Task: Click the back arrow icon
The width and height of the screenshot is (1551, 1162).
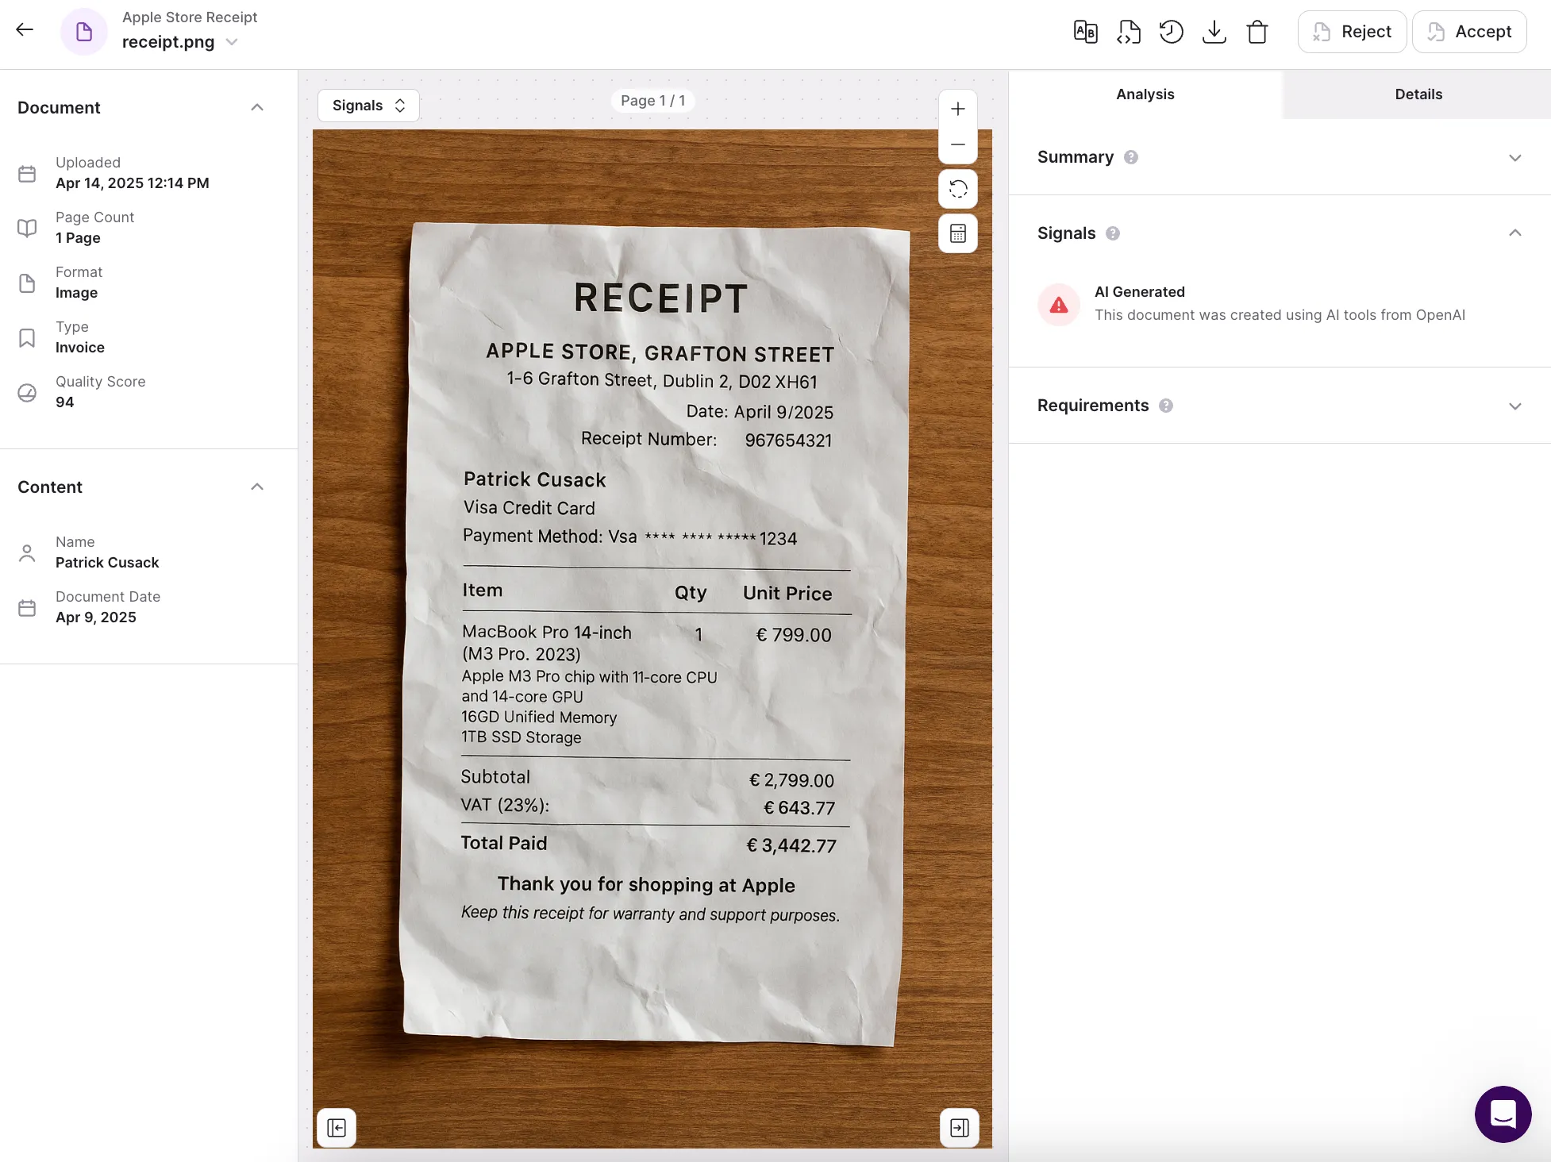Action: click(x=25, y=30)
